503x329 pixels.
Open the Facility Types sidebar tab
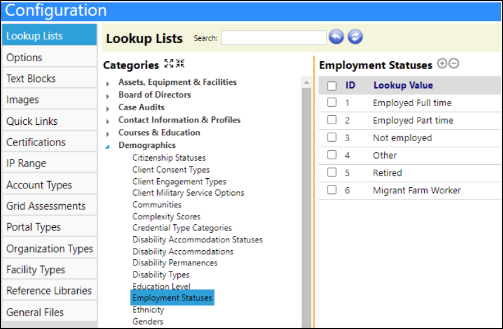(x=49, y=270)
